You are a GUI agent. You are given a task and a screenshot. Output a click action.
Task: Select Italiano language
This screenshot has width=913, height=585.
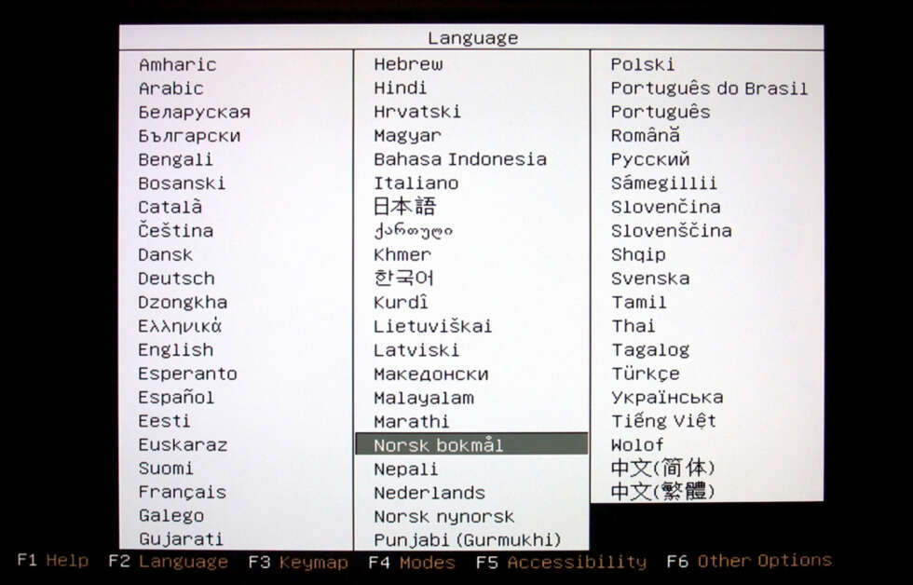click(416, 184)
